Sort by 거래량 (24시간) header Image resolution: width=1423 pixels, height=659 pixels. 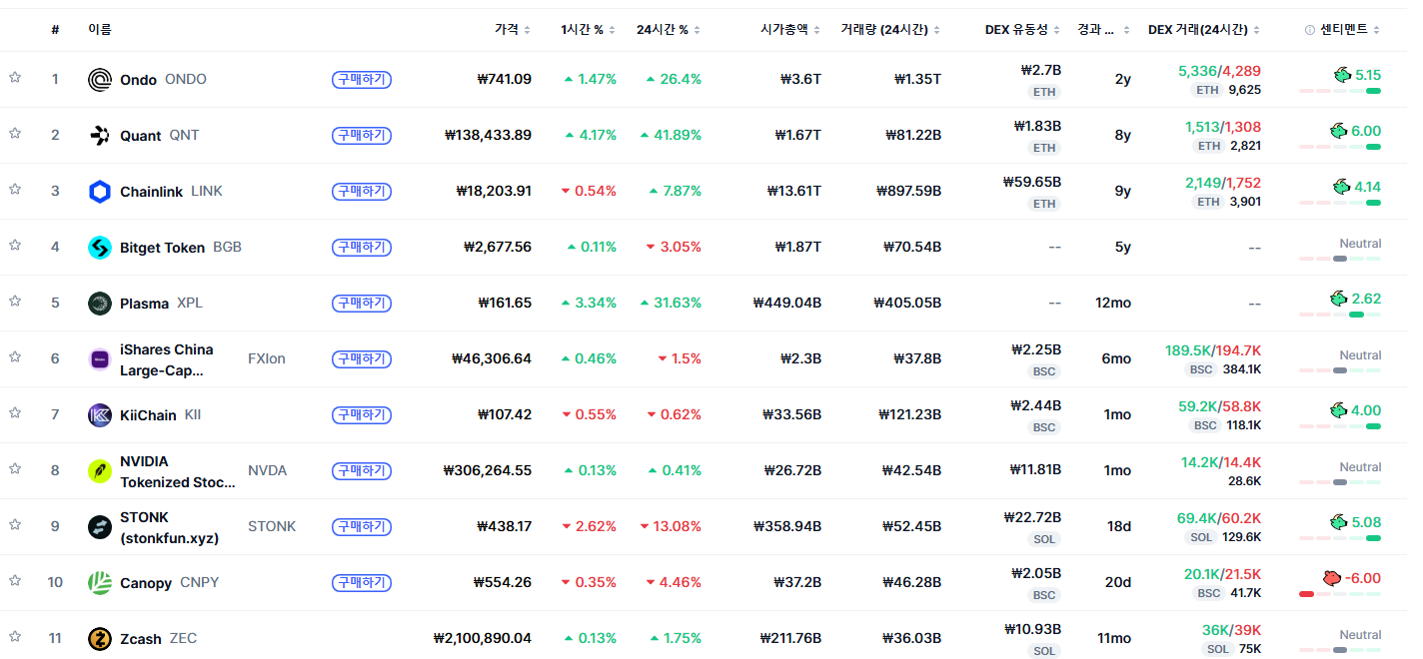pos(890,30)
